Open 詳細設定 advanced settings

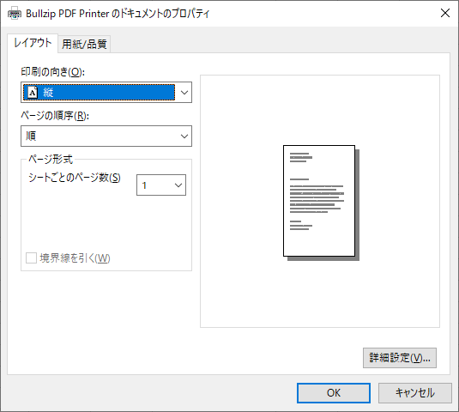pyautogui.click(x=400, y=358)
